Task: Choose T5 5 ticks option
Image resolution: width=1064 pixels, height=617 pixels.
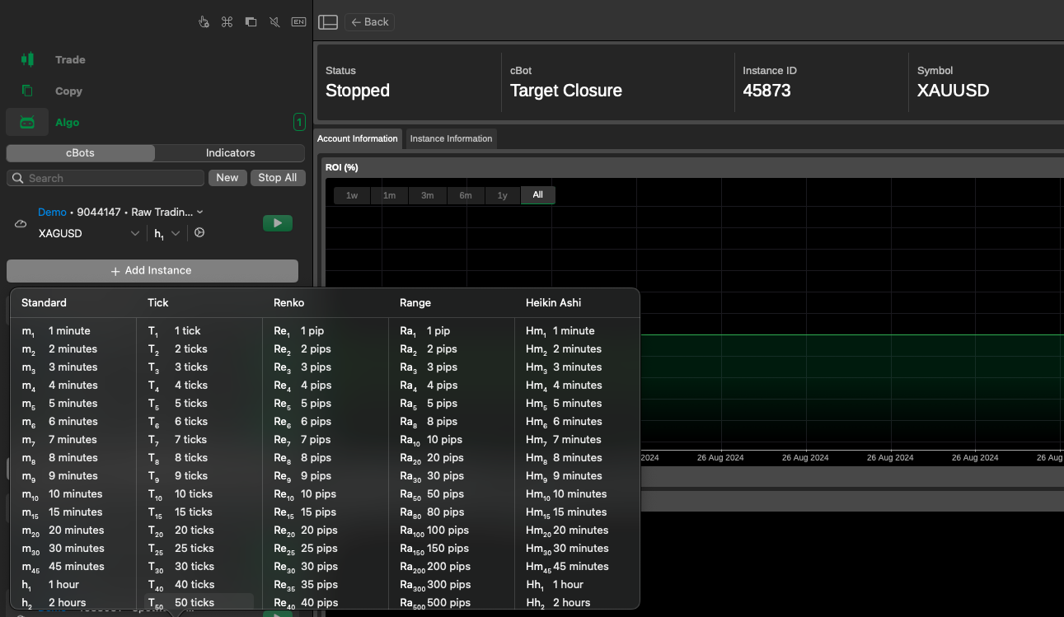Action: (199, 403)
